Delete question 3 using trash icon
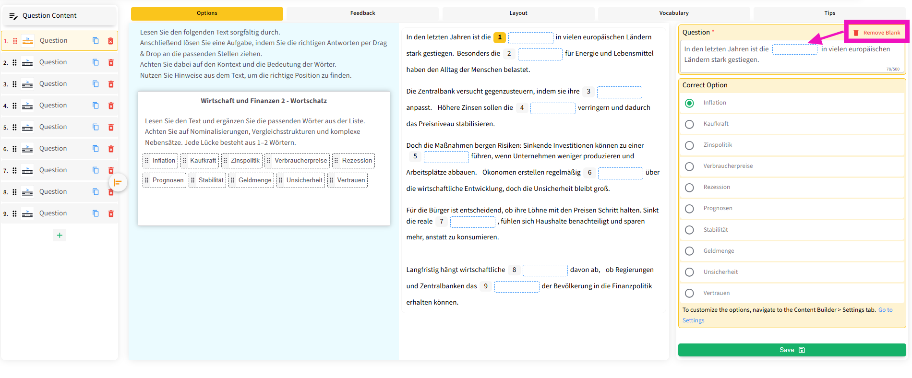Image resolution: width=912 pixels, height=378 pixels. (111, 84)
